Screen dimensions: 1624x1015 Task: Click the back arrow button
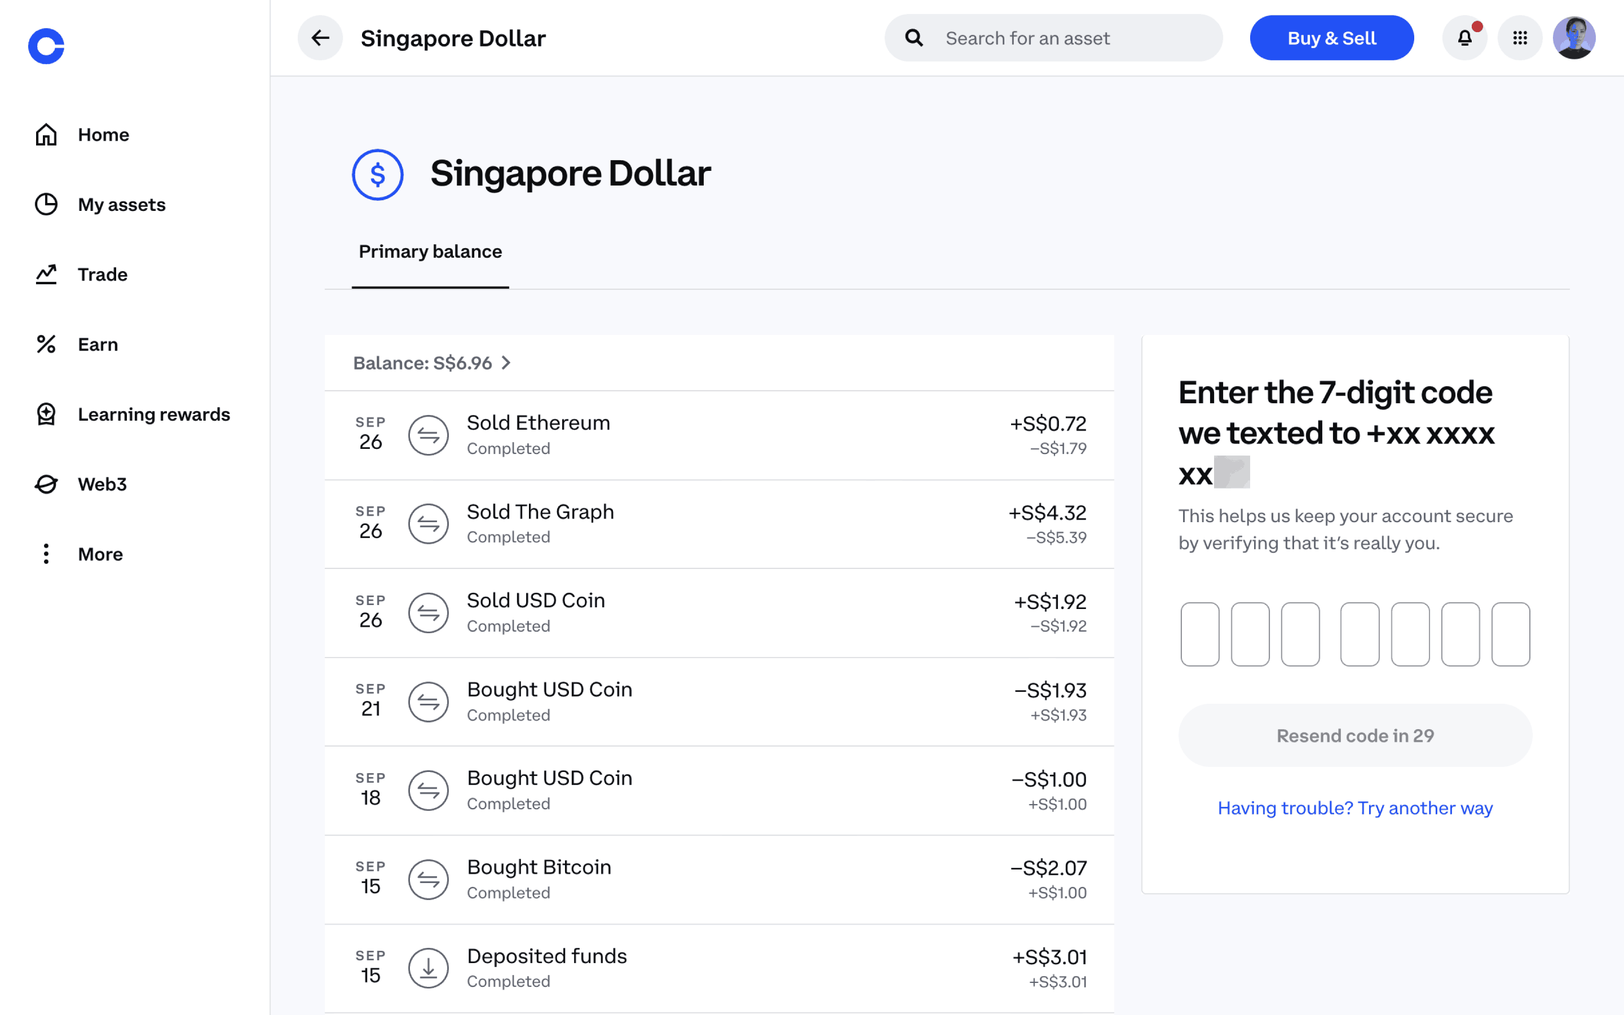[320, 38]
